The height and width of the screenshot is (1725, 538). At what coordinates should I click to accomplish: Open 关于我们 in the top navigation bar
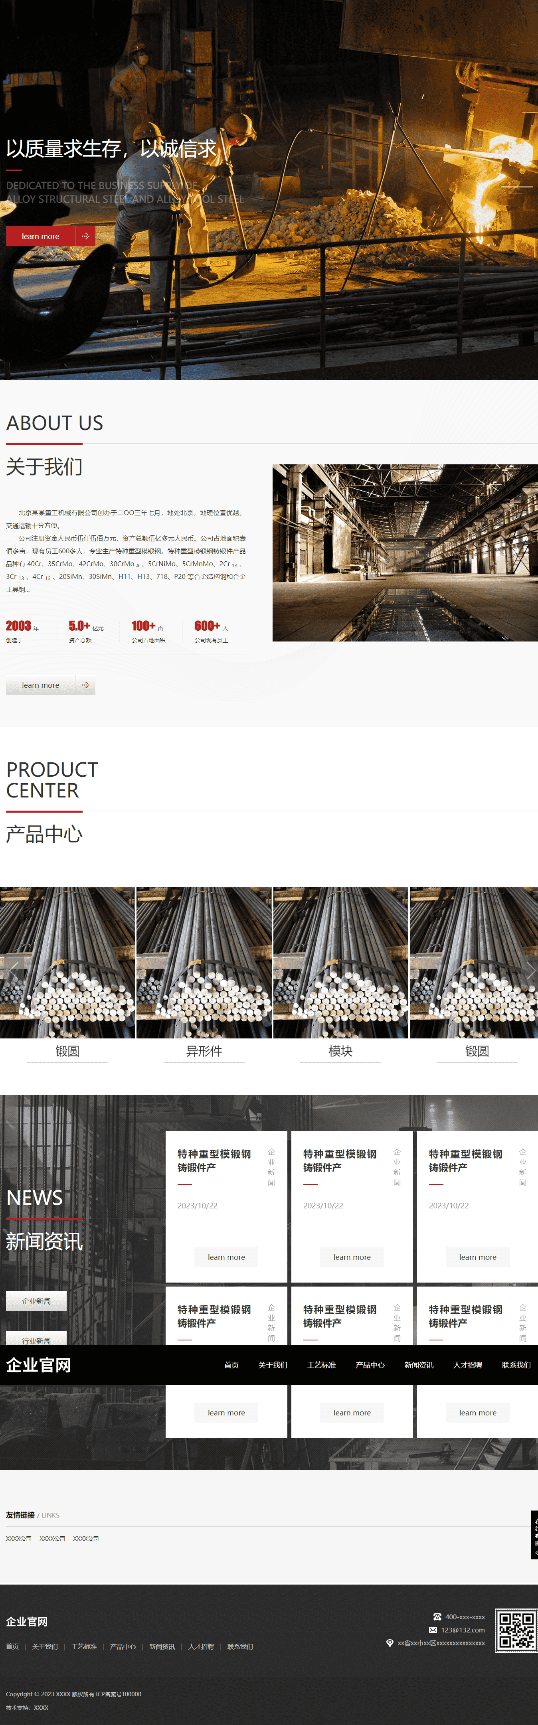tap(273, 1365)
